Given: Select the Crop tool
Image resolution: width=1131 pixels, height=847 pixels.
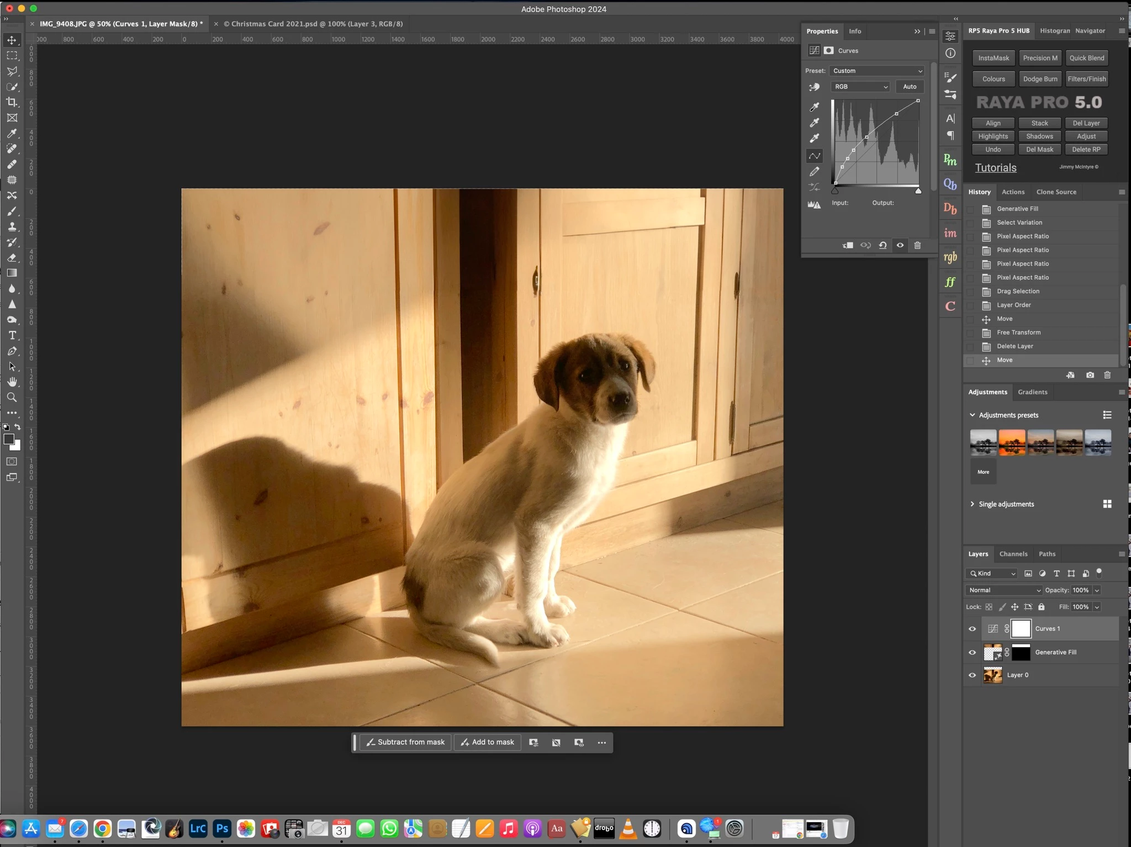Looking at the screenshot, I should [x=12, y=102].
